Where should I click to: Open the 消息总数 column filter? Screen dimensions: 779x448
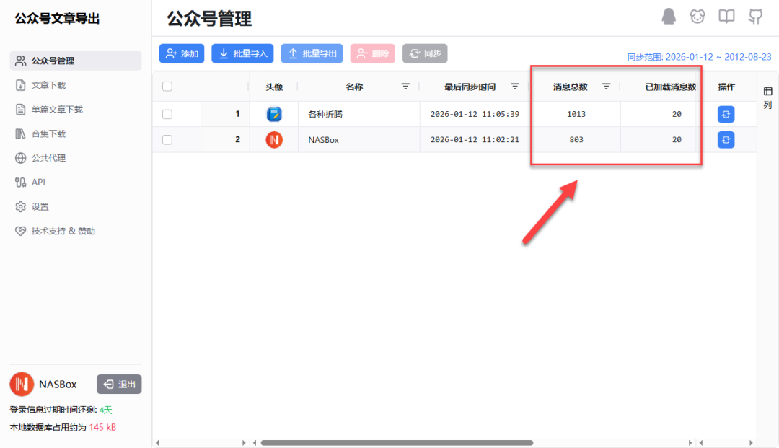[606, 86]
